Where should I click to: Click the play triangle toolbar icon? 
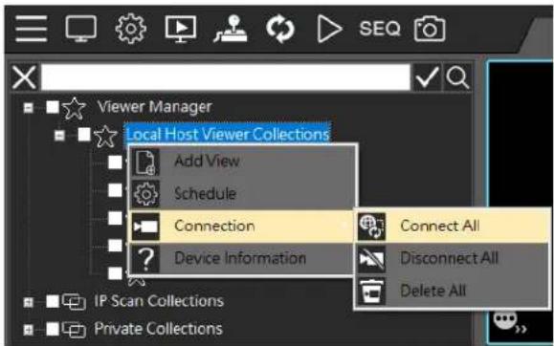click(329, 29)
